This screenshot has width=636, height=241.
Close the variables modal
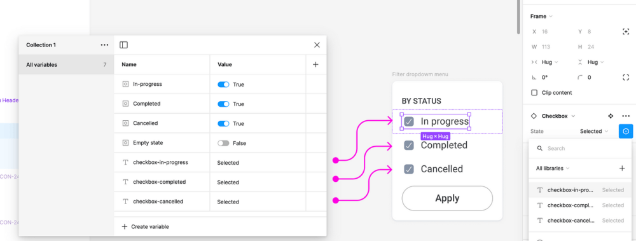(317, 45)
